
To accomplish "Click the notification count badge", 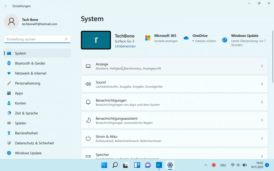I will [267, 165].
